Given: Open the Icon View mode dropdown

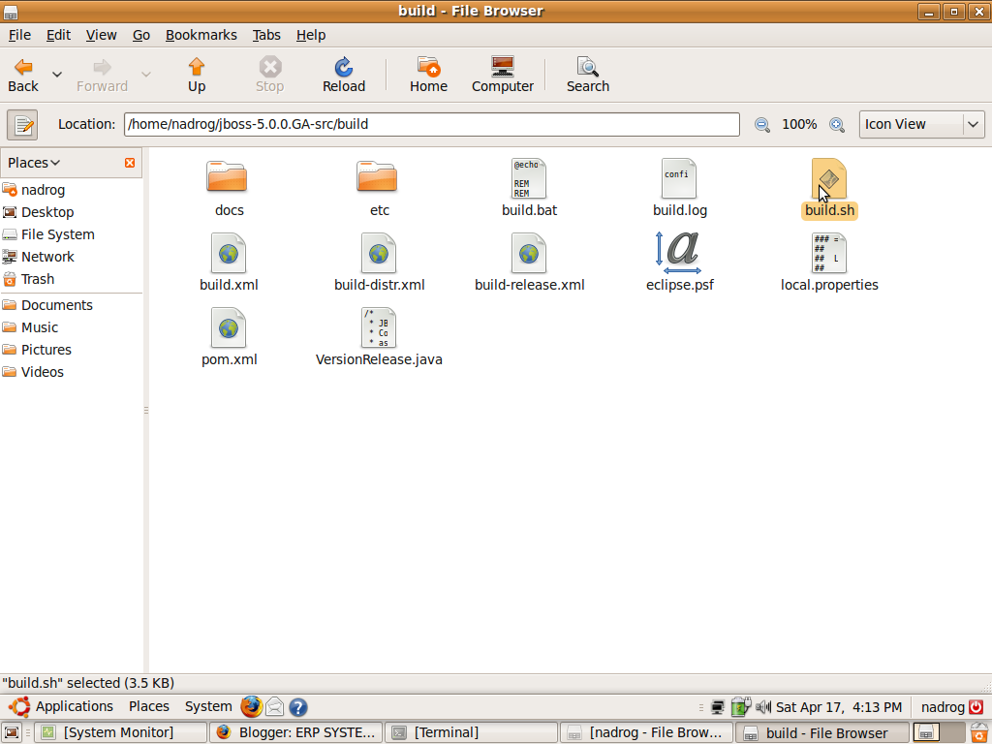Looking at the screenshot, I should 921,124.
